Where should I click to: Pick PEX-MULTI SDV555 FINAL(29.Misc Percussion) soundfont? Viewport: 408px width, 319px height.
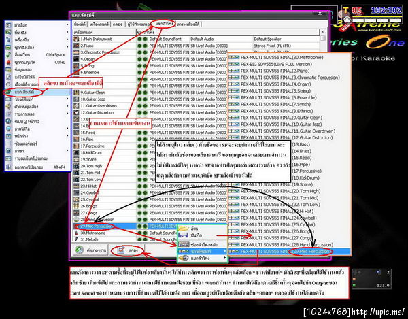pyautogui.click(x=289, y=252)
